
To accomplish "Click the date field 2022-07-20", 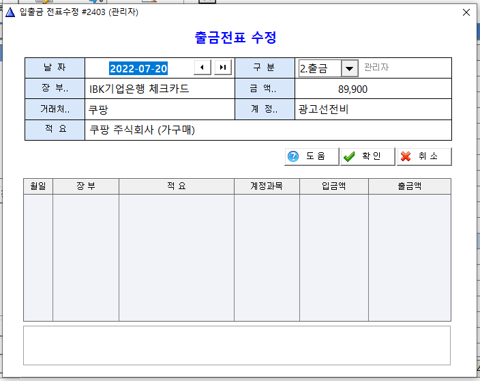I will pyautogui.click(x=138, y=68).
